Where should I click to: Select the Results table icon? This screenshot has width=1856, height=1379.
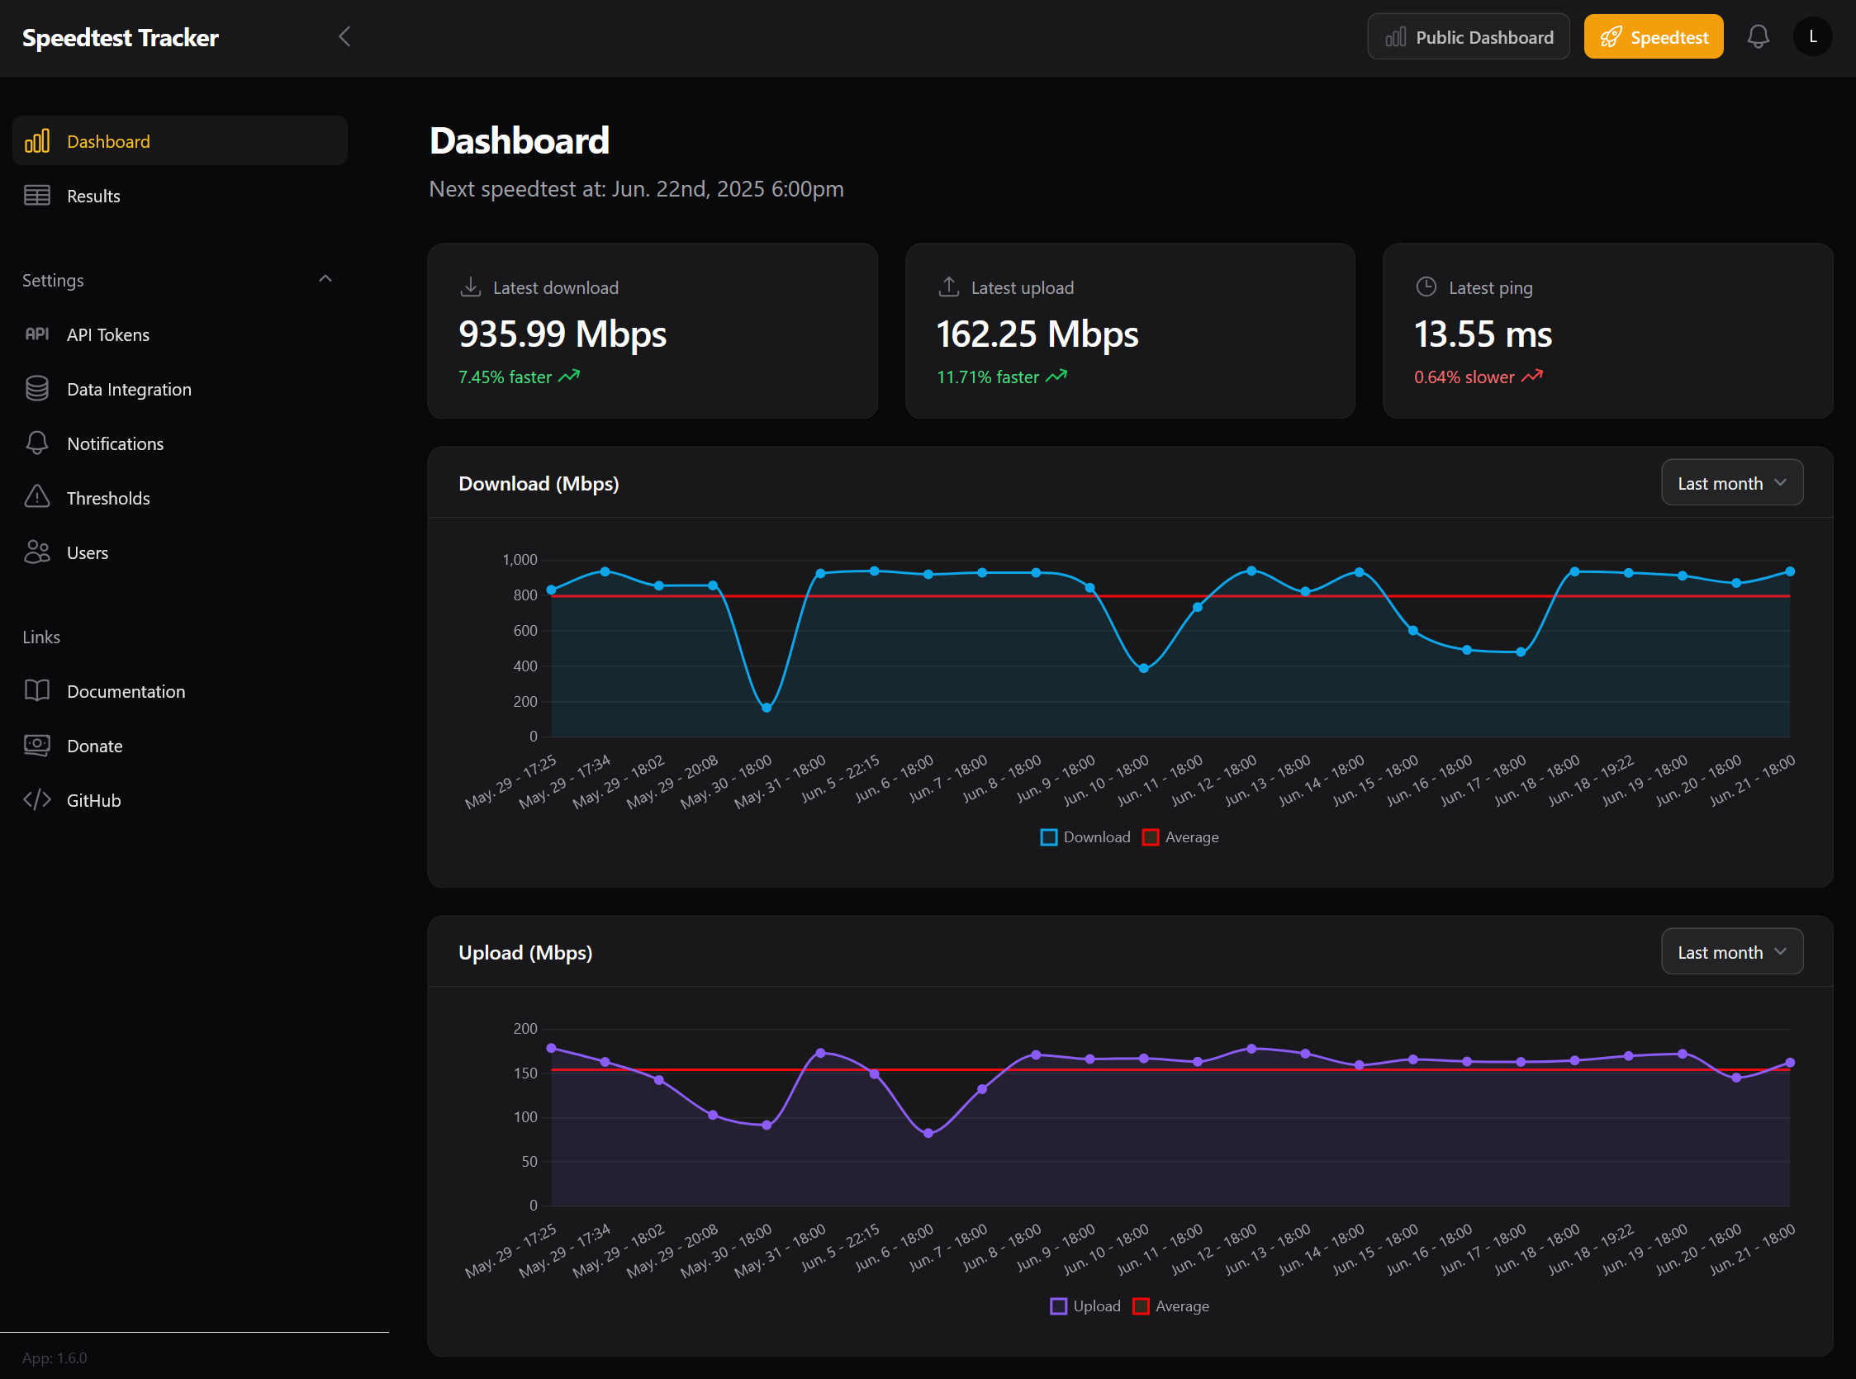pyautogui.click(x=36, y=196)
